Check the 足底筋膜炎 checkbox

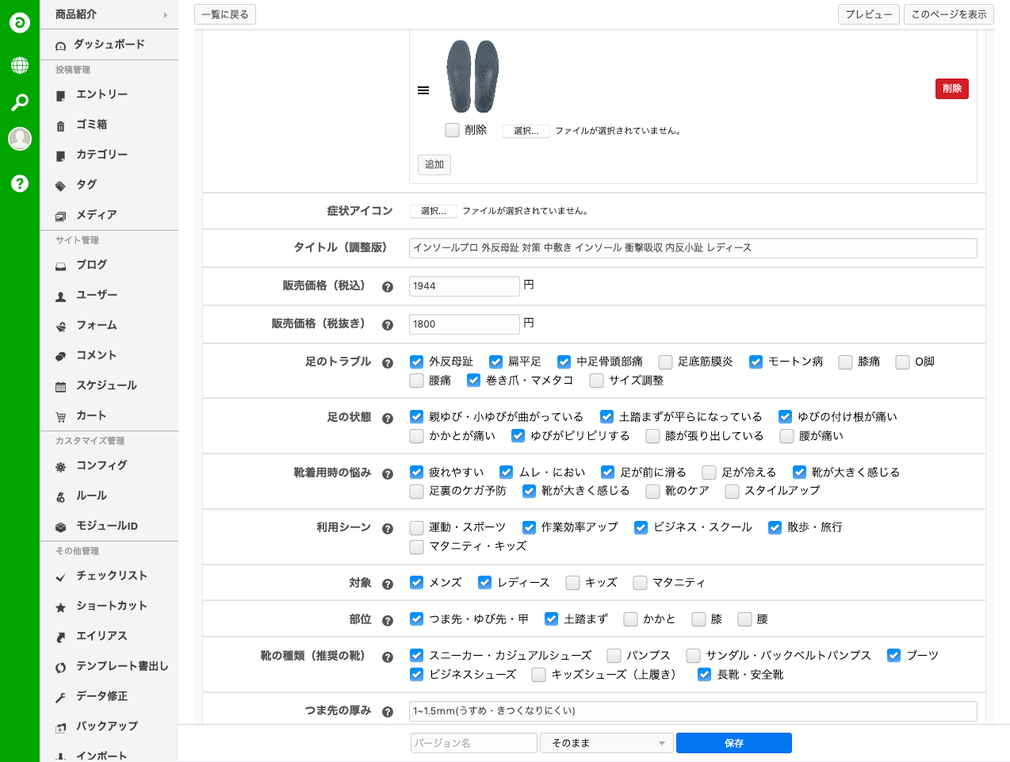[x=666, y=362]
